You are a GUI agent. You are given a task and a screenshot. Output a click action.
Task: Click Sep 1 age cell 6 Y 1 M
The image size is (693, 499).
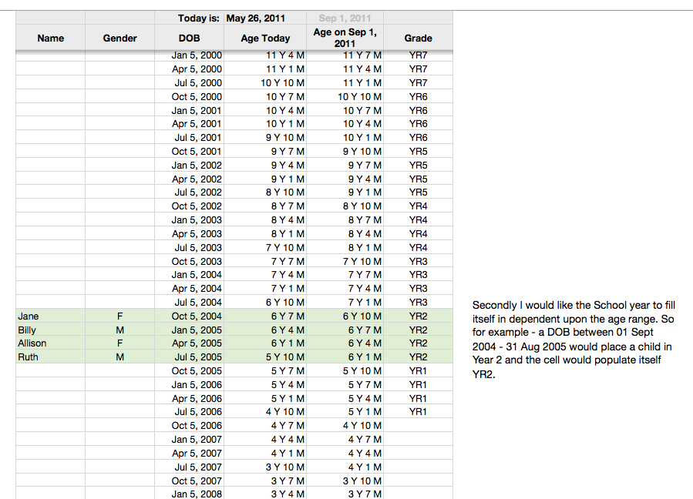[345, 357]
